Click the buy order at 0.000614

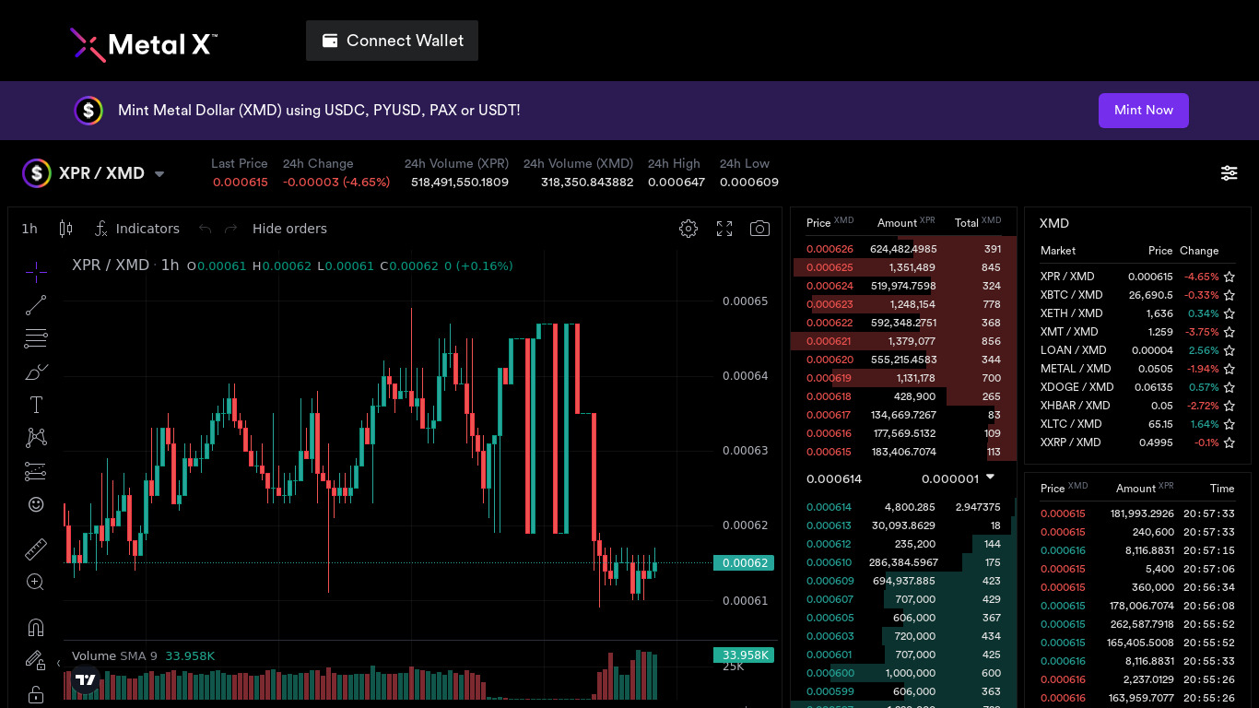click(x=903, y=507)
